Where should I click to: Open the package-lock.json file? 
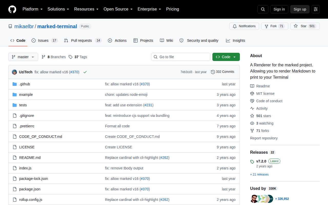coord(34,179)
